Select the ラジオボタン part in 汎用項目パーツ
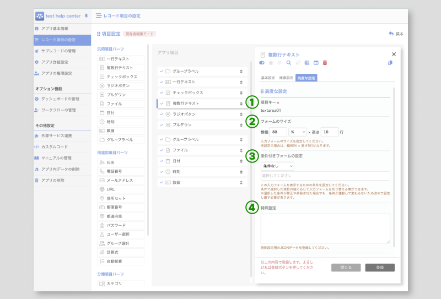This screenshot has width=441, height=299. point(121,86)
